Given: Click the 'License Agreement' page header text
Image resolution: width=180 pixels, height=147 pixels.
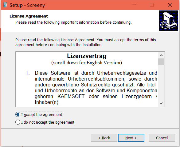Looking at the screenshot, I should pos(29,16).
